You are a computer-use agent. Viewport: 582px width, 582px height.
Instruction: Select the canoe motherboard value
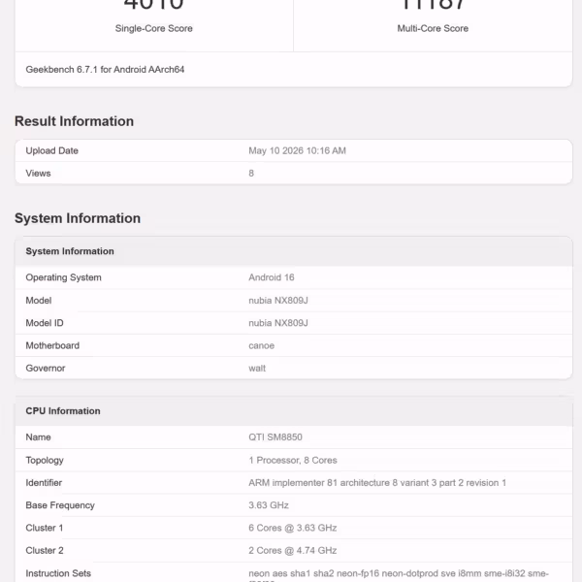[x=262, y=346]
